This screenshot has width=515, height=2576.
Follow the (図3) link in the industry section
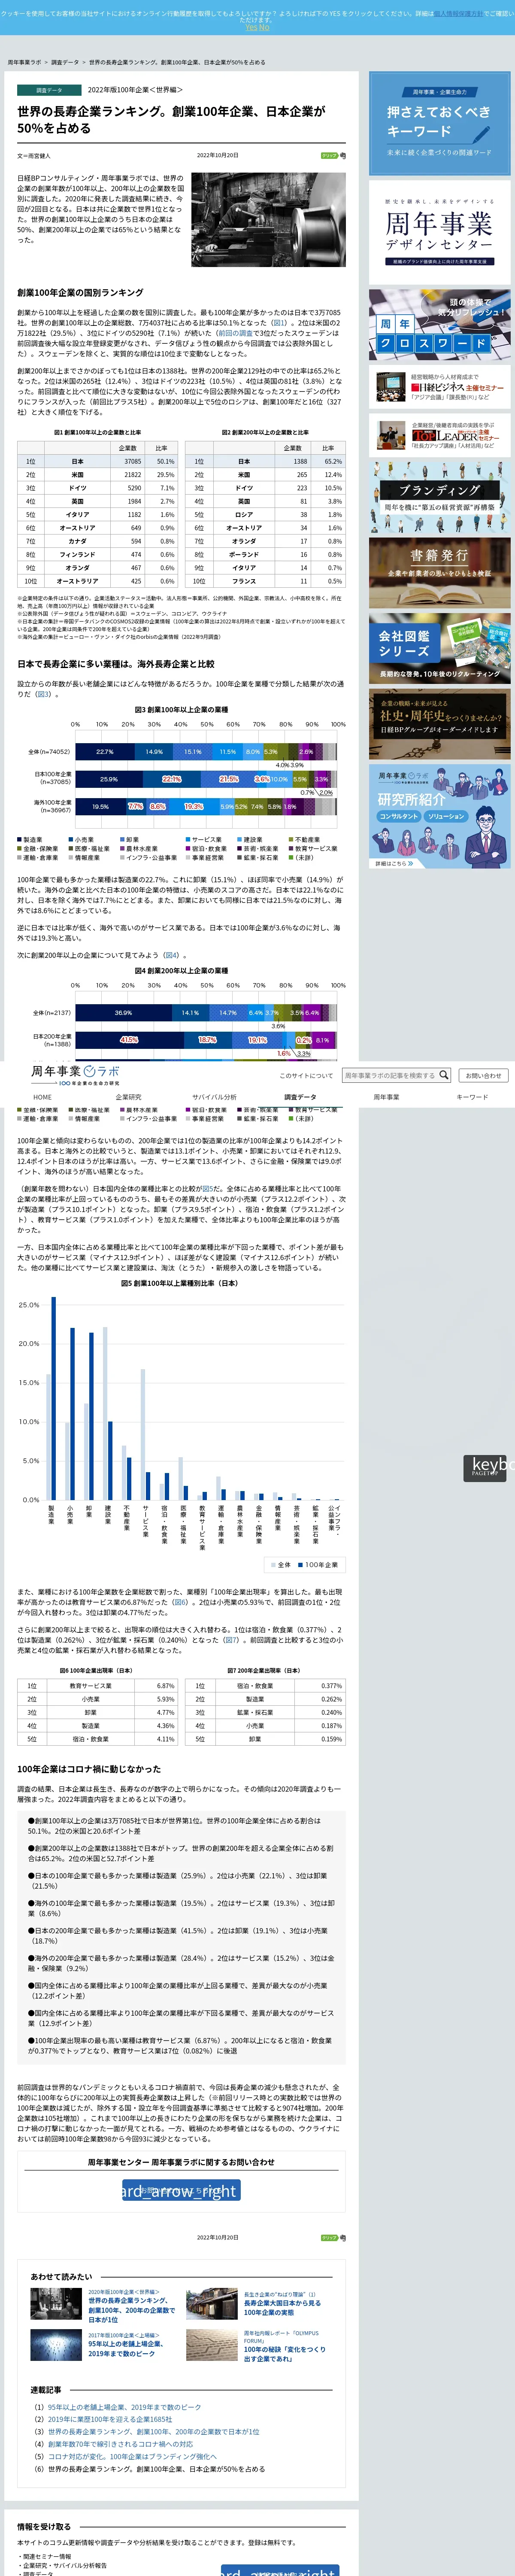(43, 694)
